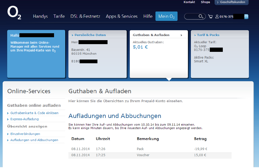Image resolution: width=259 pixels, height=168 pixels.
Task: Click time 17:26 cell
Action: pyautogui.click(x=100, y=149)
